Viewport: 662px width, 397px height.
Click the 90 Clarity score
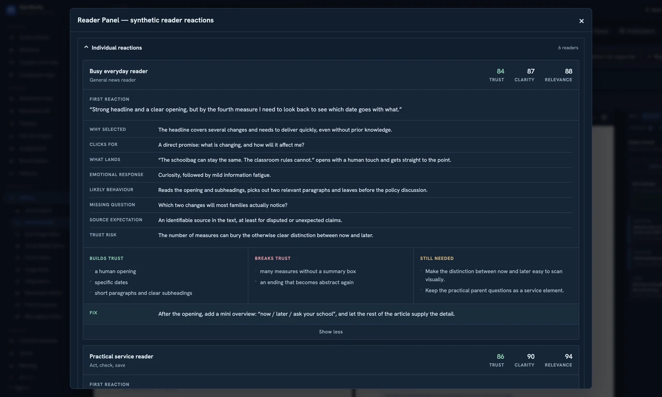coord(531,357)
